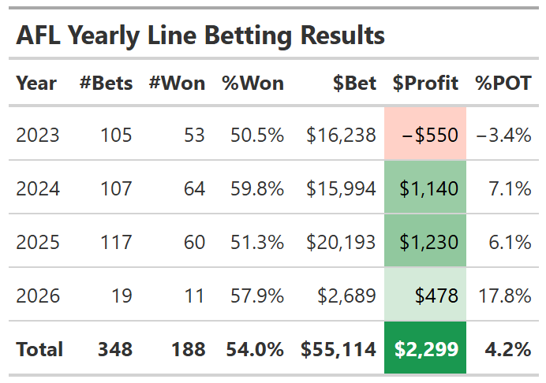Viewport: 546px width, 383px height.
Task: Click the Year column header
Action: tap(36, 83)
